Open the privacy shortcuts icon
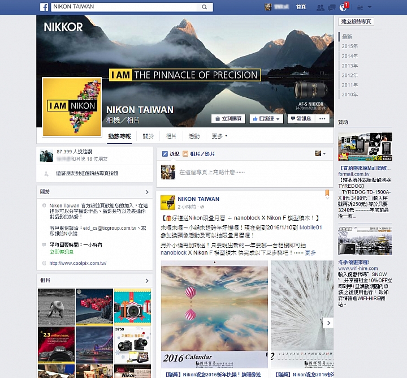This screenshot has height=378, width=407. (360, 7)
